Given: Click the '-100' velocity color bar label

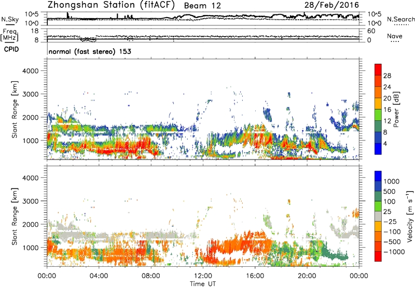Looking at the screenshot, I should [x=392, y=232].
